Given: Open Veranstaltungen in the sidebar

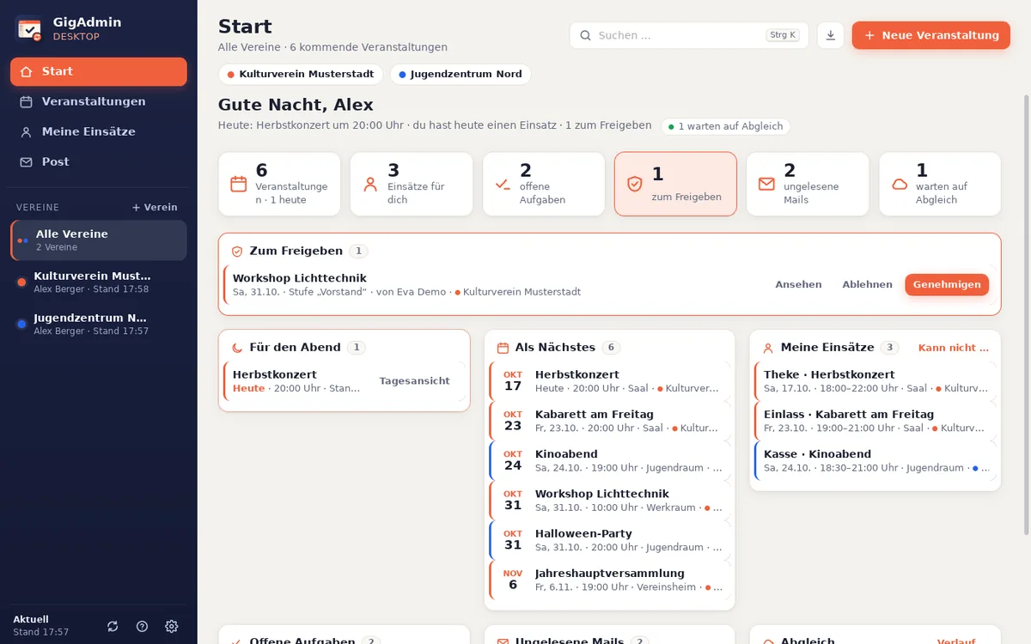Looking at the screenshot, I should [x=99, y=102].
